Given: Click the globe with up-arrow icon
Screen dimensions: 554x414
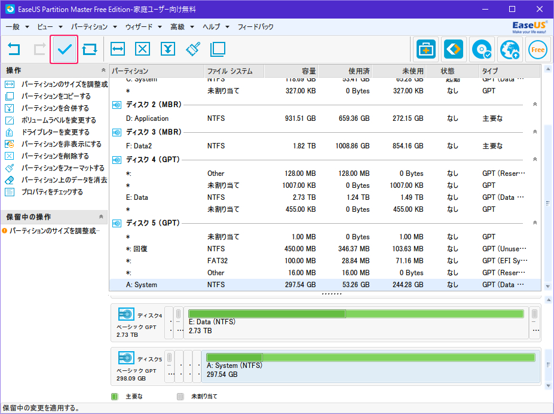Looking at the screenshot, I should (510, 50).
